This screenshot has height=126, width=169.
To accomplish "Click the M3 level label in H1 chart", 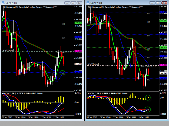I will (x=64, y=38).
